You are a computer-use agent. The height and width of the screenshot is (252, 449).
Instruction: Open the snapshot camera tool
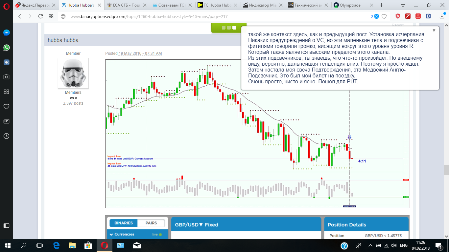point(7,77)
